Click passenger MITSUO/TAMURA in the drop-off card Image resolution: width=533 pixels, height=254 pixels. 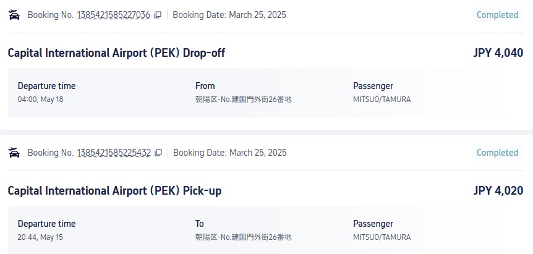tap(382, 99)
